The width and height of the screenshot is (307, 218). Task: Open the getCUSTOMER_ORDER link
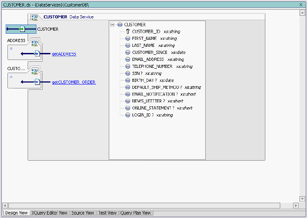pos(74,82)
